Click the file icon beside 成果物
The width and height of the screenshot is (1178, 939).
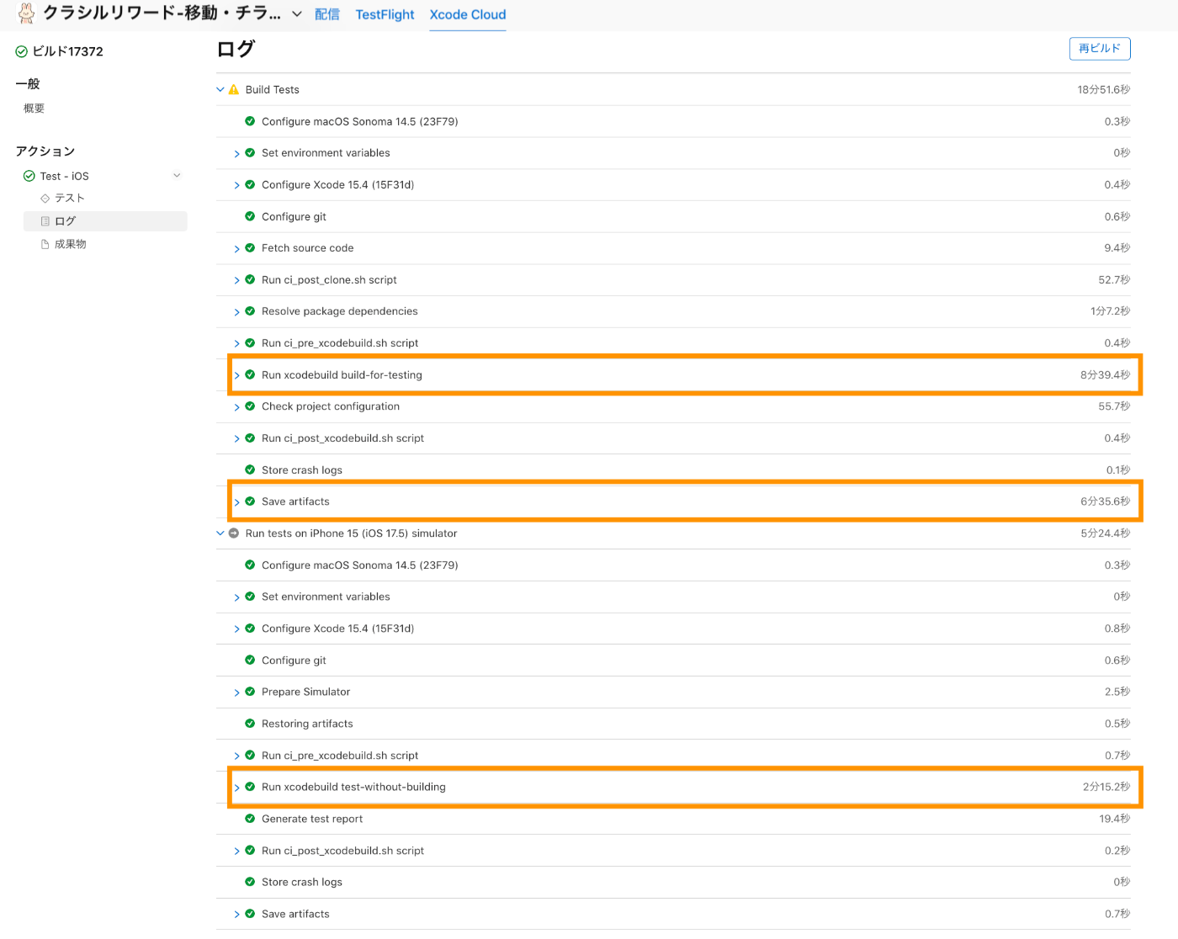[45, 244]
